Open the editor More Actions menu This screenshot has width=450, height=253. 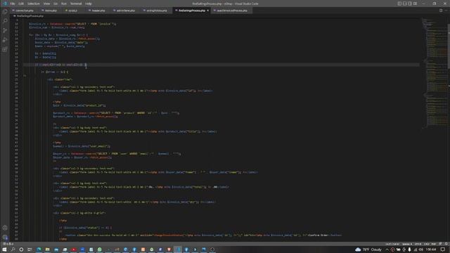click(446, 11)
